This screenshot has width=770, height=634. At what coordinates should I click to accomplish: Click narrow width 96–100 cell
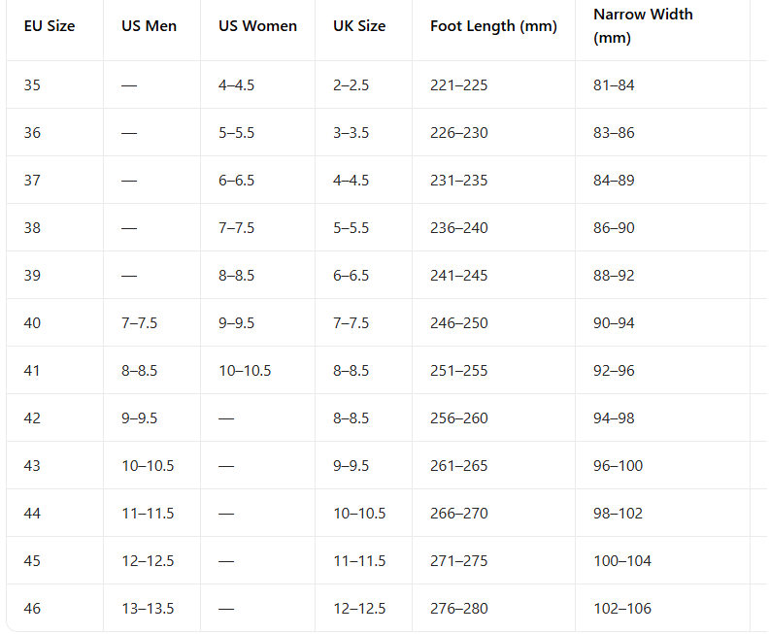coord(619,466)
